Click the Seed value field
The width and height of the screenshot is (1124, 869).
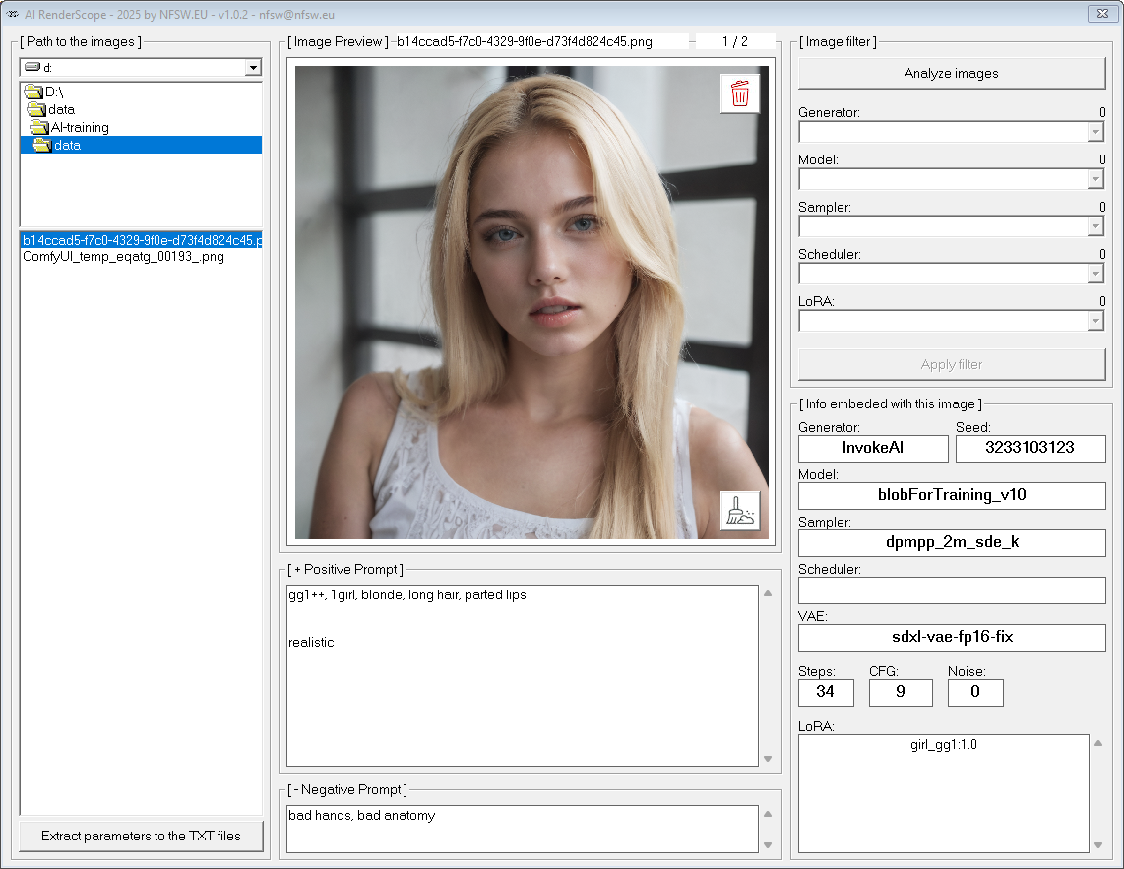tap(1030, 448)
